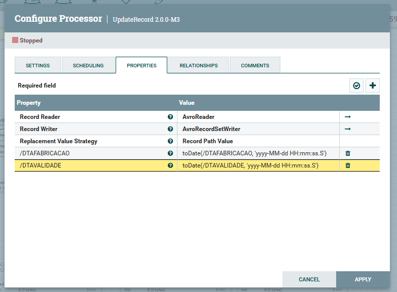Image resolution: width=397 pixels, height=292 pixels.
Task: Open the Relationships tab
Action: point(199,65)
